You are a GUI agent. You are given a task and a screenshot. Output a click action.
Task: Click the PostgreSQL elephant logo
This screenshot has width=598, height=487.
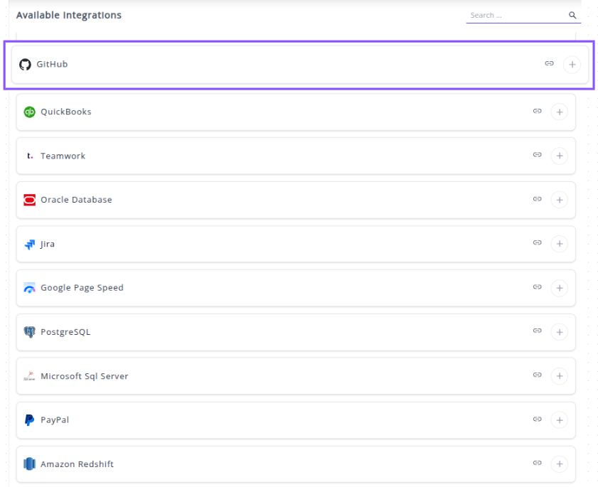click(29, 332)
